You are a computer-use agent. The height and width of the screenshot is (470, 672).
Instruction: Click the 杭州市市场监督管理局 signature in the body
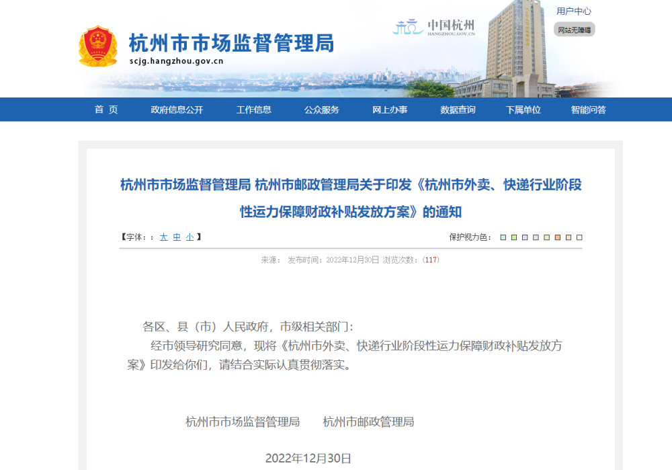point(243,422)
